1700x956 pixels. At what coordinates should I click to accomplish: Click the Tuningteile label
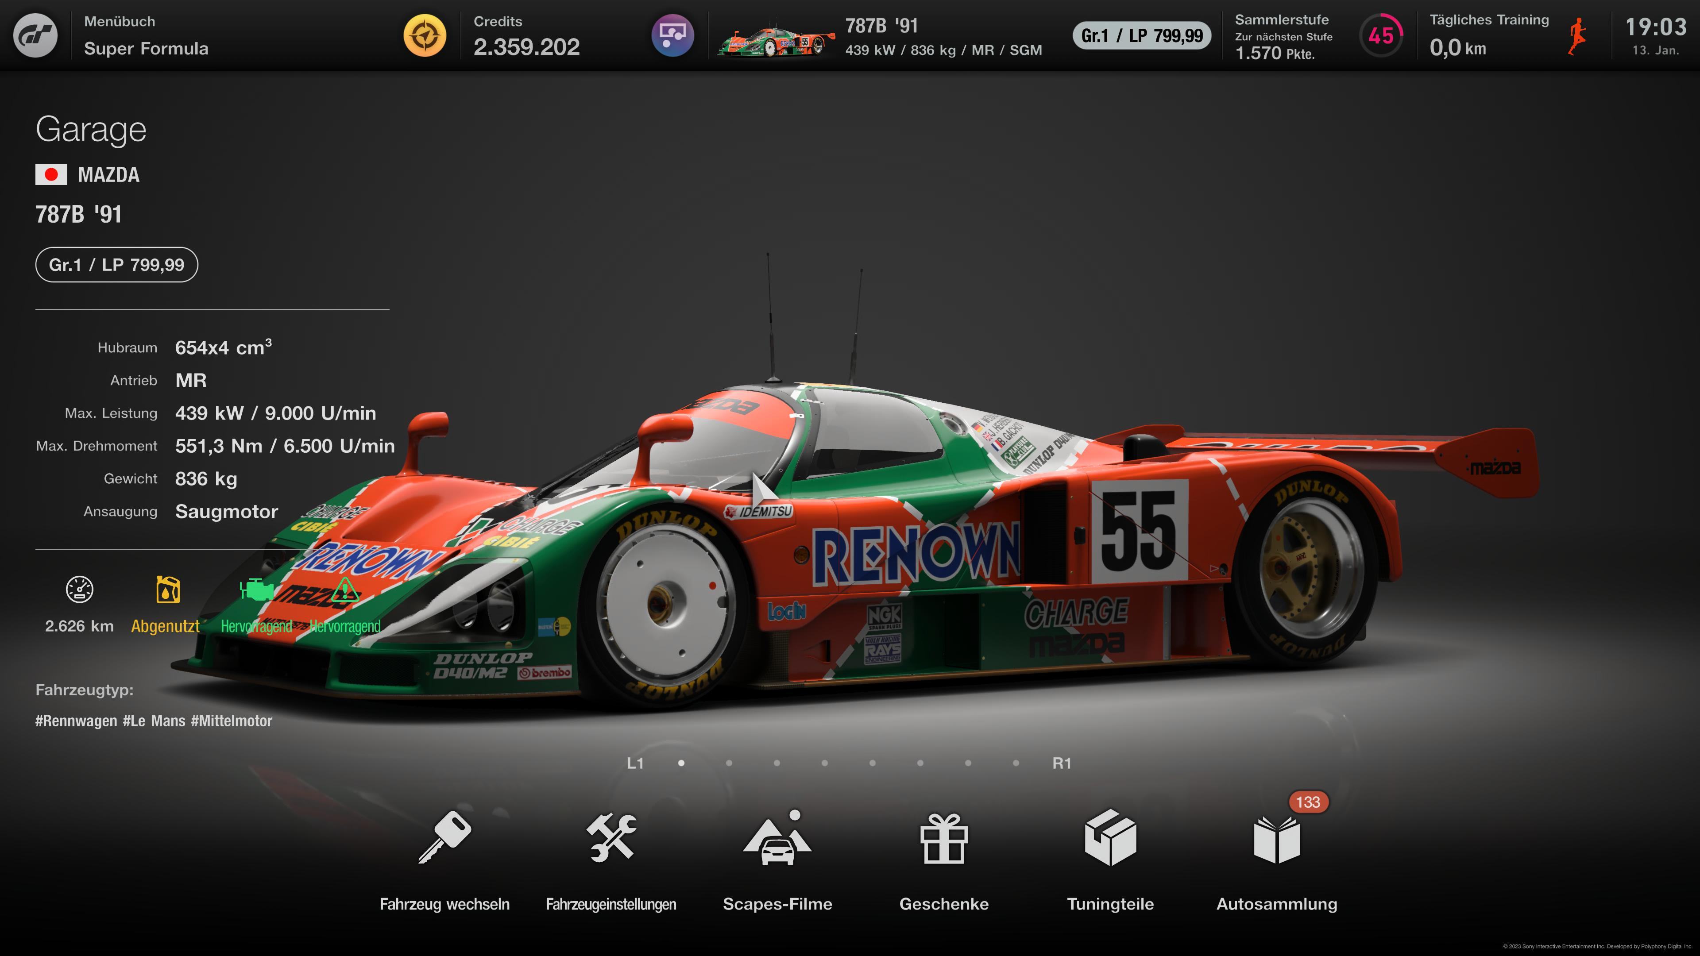coord(1110,904)
